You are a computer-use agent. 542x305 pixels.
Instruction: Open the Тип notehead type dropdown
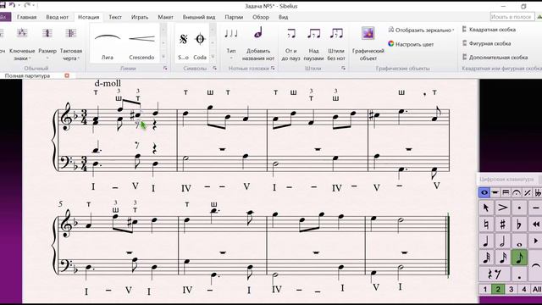231,43
